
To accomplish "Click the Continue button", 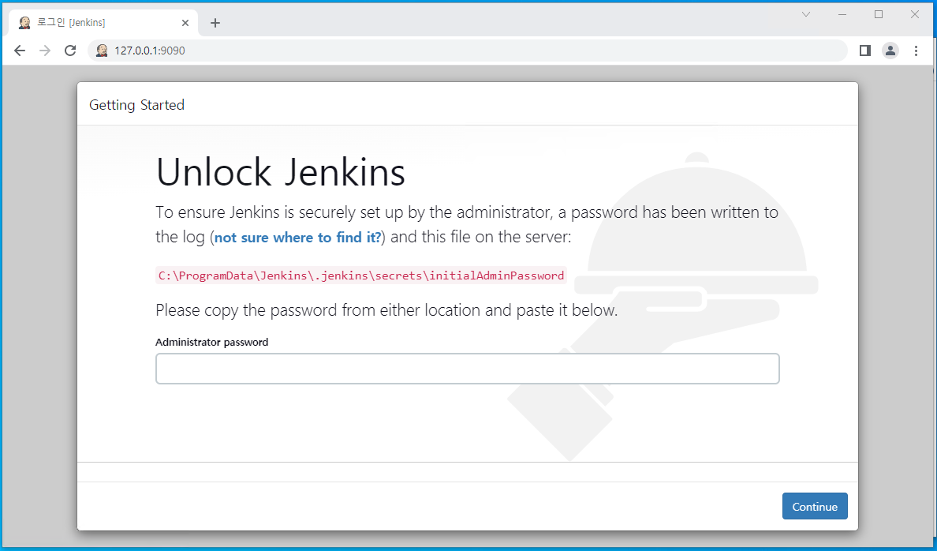I will pos(815,506).
